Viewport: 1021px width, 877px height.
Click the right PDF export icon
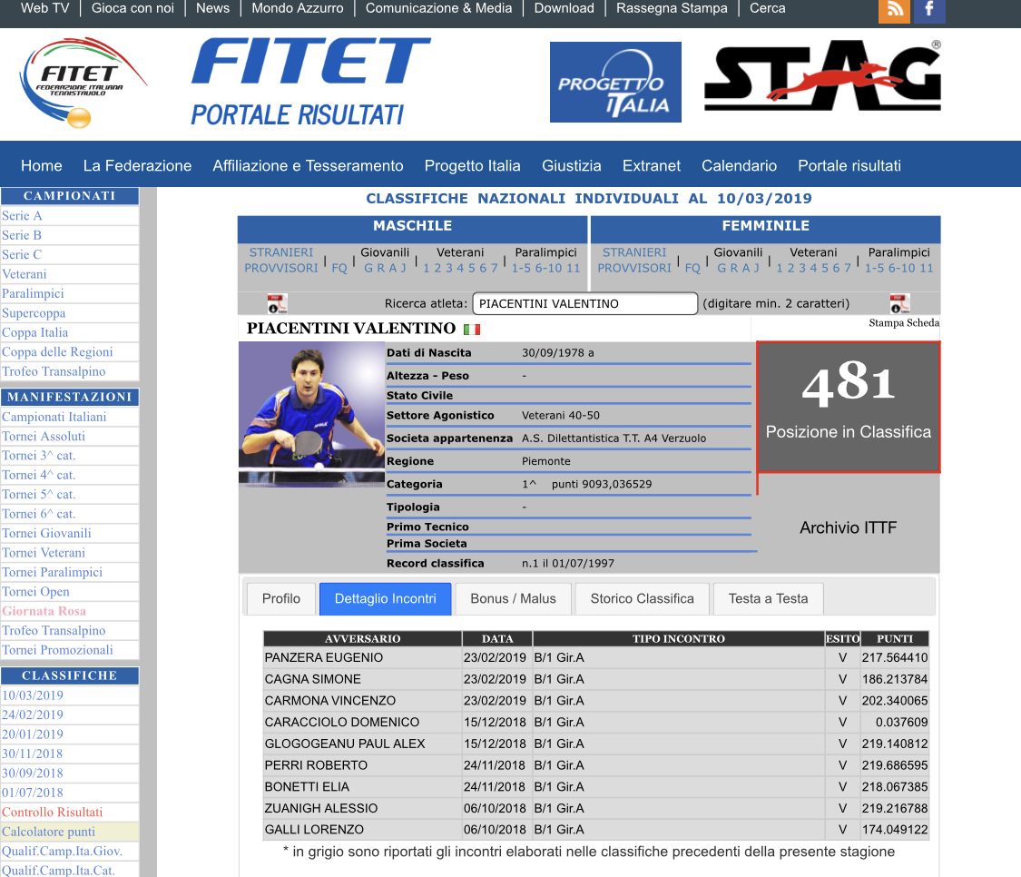click(x=899, y=303)
